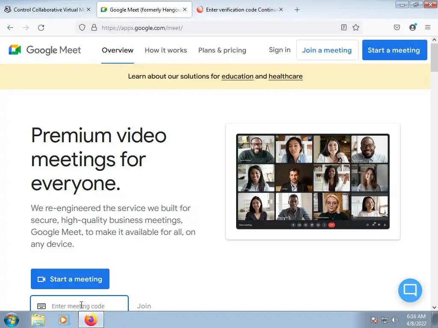Screen dimensions: 438x328
Task: Open a new tab with the plus icon
Action: (297, 9)
